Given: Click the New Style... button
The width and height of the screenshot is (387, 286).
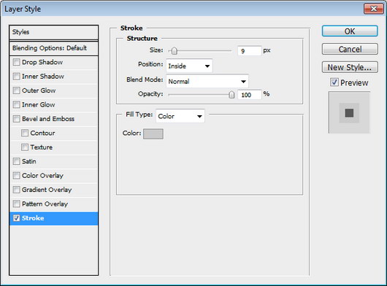Looking at the screenshot, I should (350, 67).
